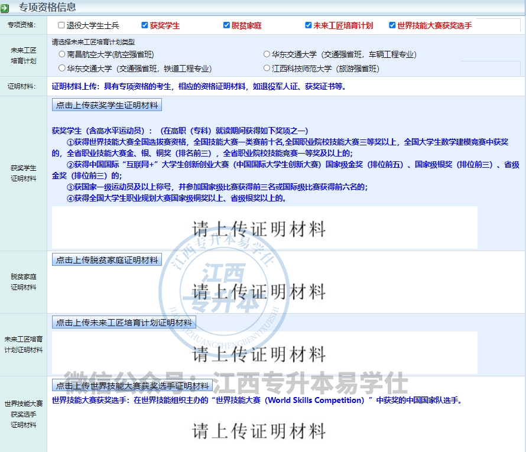Uncheck the 未来工匠培育计划 checkbox

(309, 25)
